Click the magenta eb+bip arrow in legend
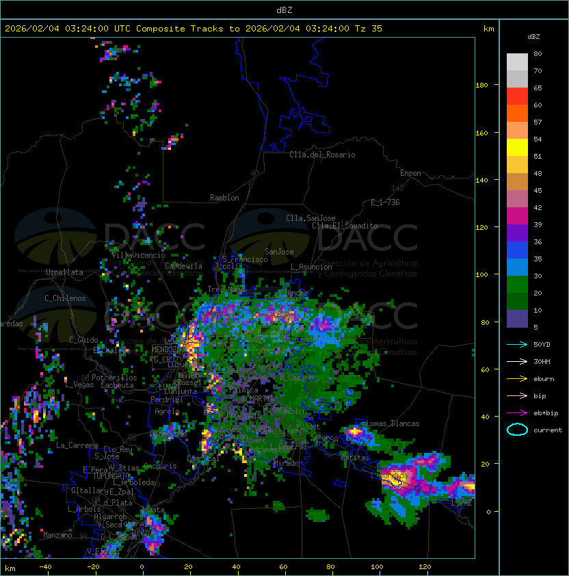This screenshot has height=576, width=569. click(x=517, y=413)
